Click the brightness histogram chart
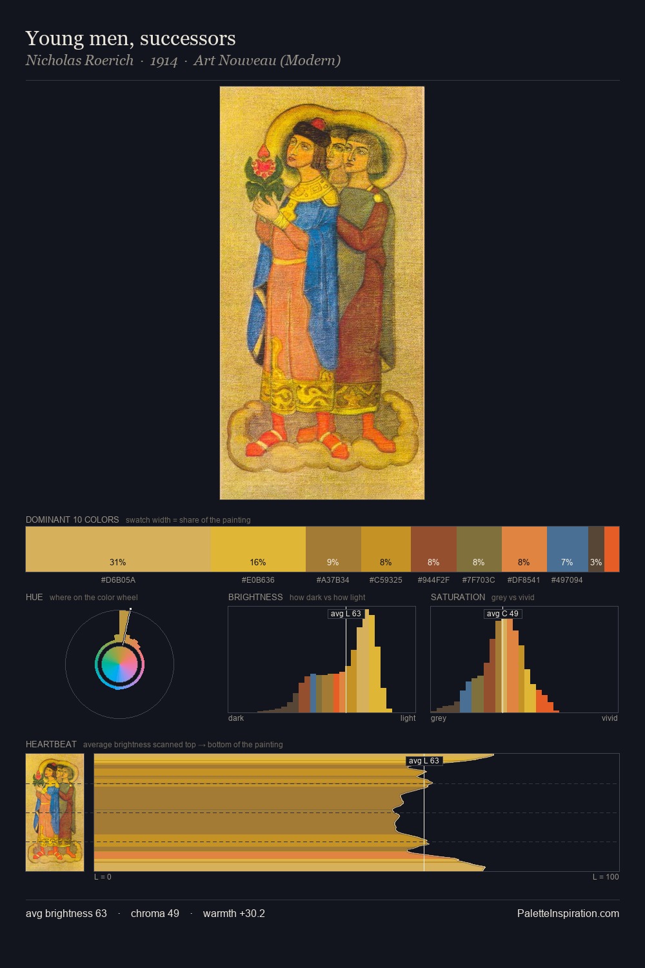The image size is (645, 968). pyautogui.click(x=322, y=660)
